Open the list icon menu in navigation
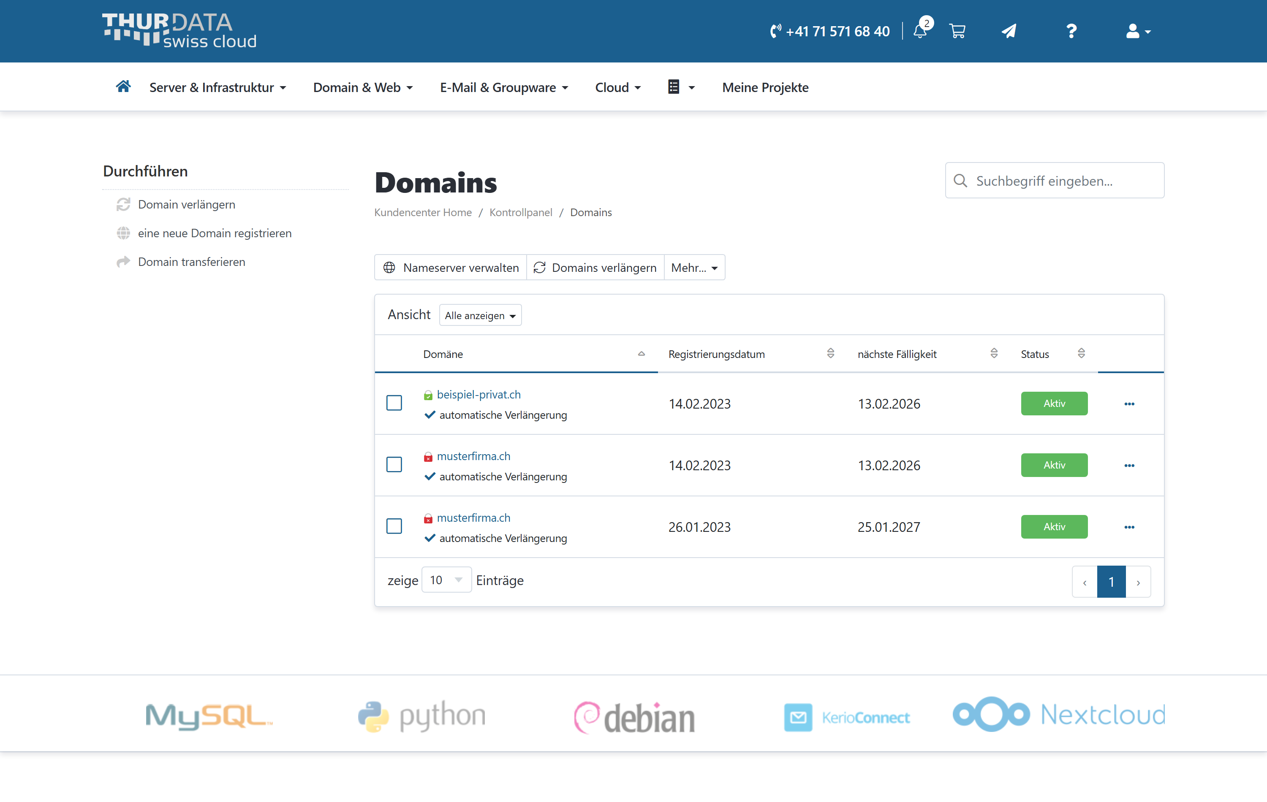 coord(681,87)
